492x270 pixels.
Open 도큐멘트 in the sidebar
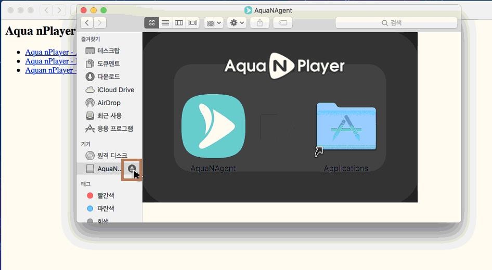[109, 64]
